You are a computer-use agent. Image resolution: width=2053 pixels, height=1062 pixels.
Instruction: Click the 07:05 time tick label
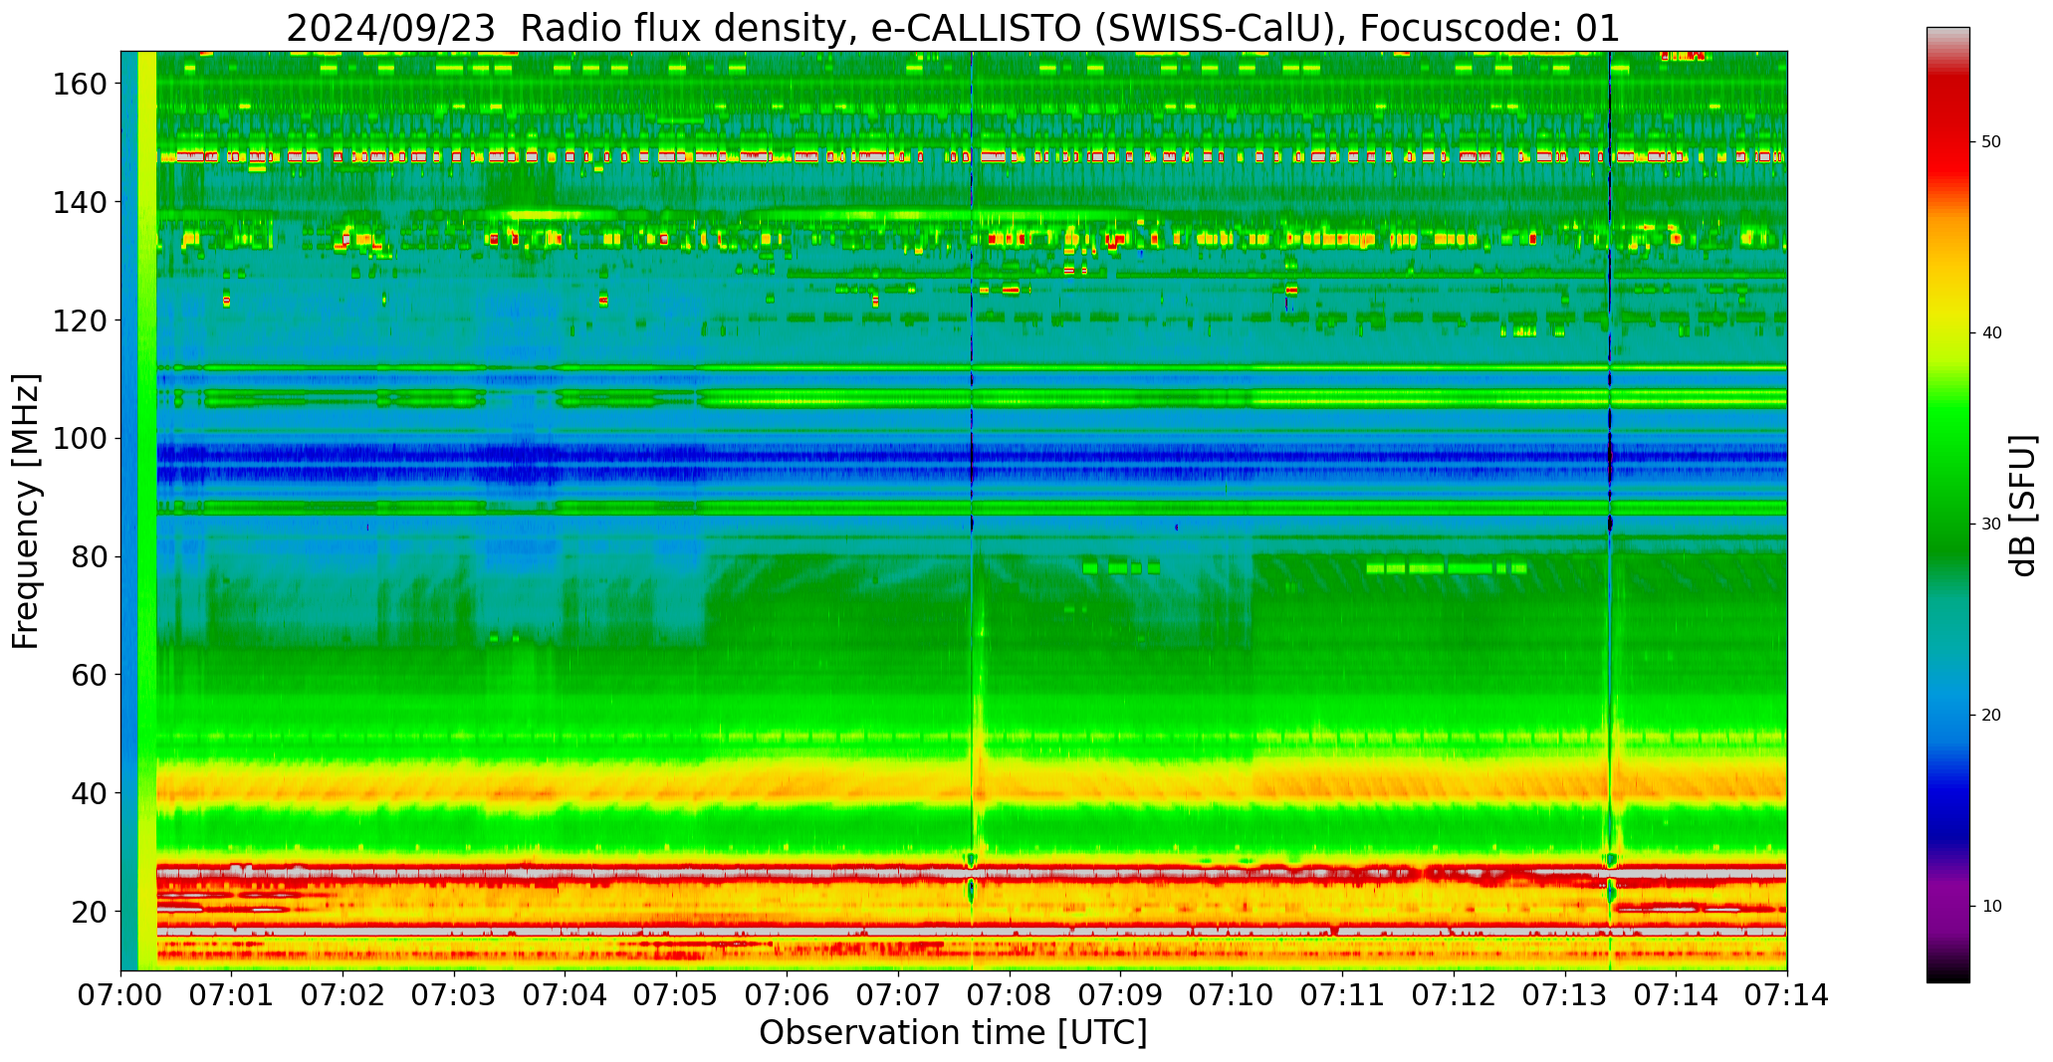[676, 994]
